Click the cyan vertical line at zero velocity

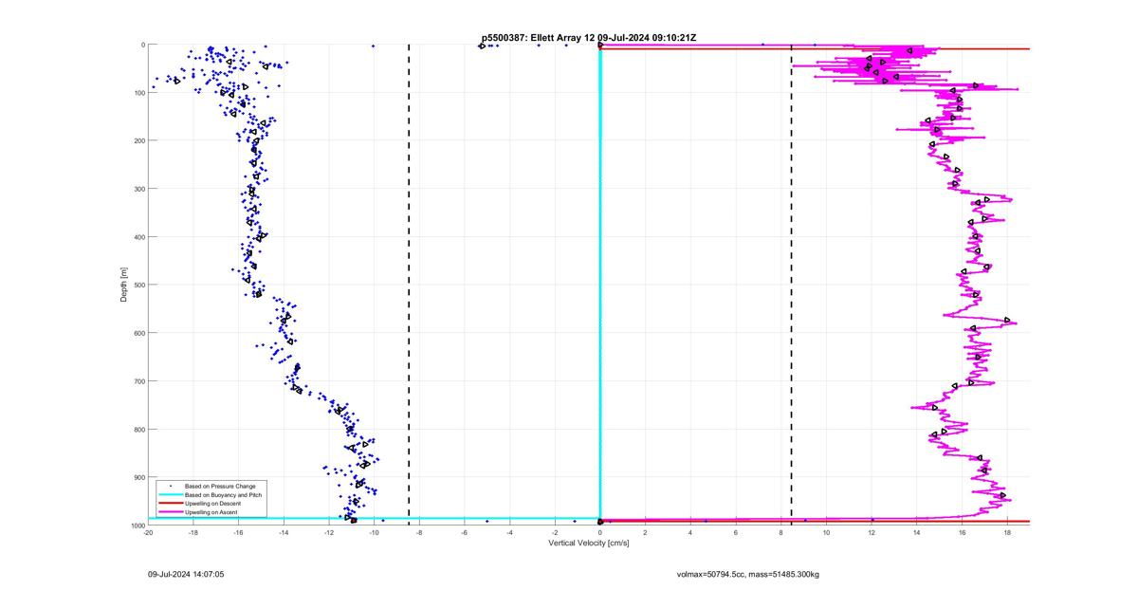click(x=600, y=285)
